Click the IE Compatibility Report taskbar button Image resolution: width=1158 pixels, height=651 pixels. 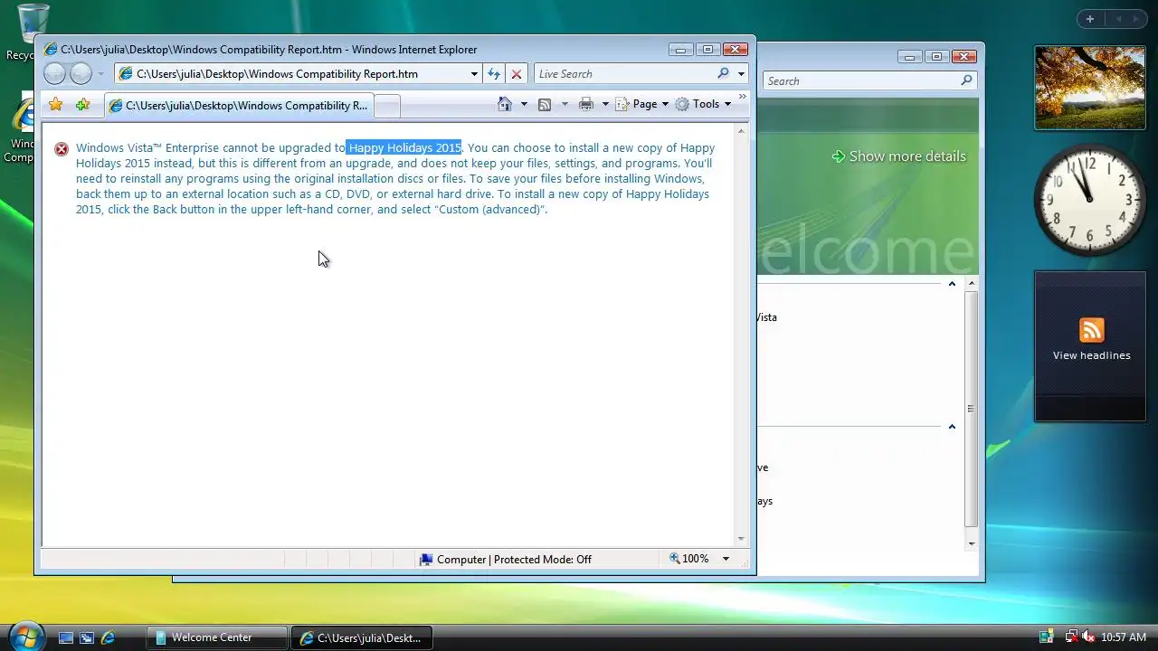tap(362, 637)
